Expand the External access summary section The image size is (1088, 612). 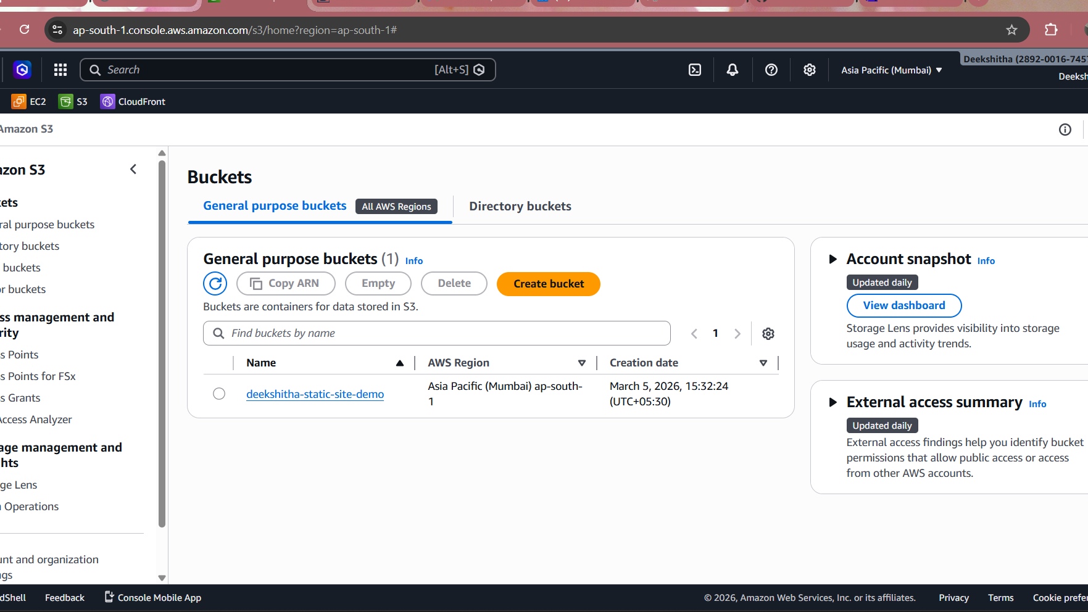click(833, 402)
